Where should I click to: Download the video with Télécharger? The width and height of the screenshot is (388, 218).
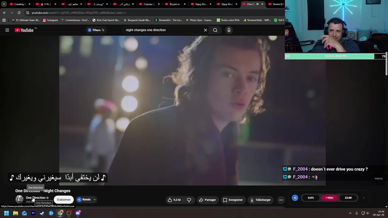coord(260,200)
